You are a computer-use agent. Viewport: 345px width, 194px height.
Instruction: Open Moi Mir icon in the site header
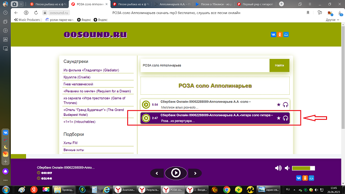(x=286, y=35)
